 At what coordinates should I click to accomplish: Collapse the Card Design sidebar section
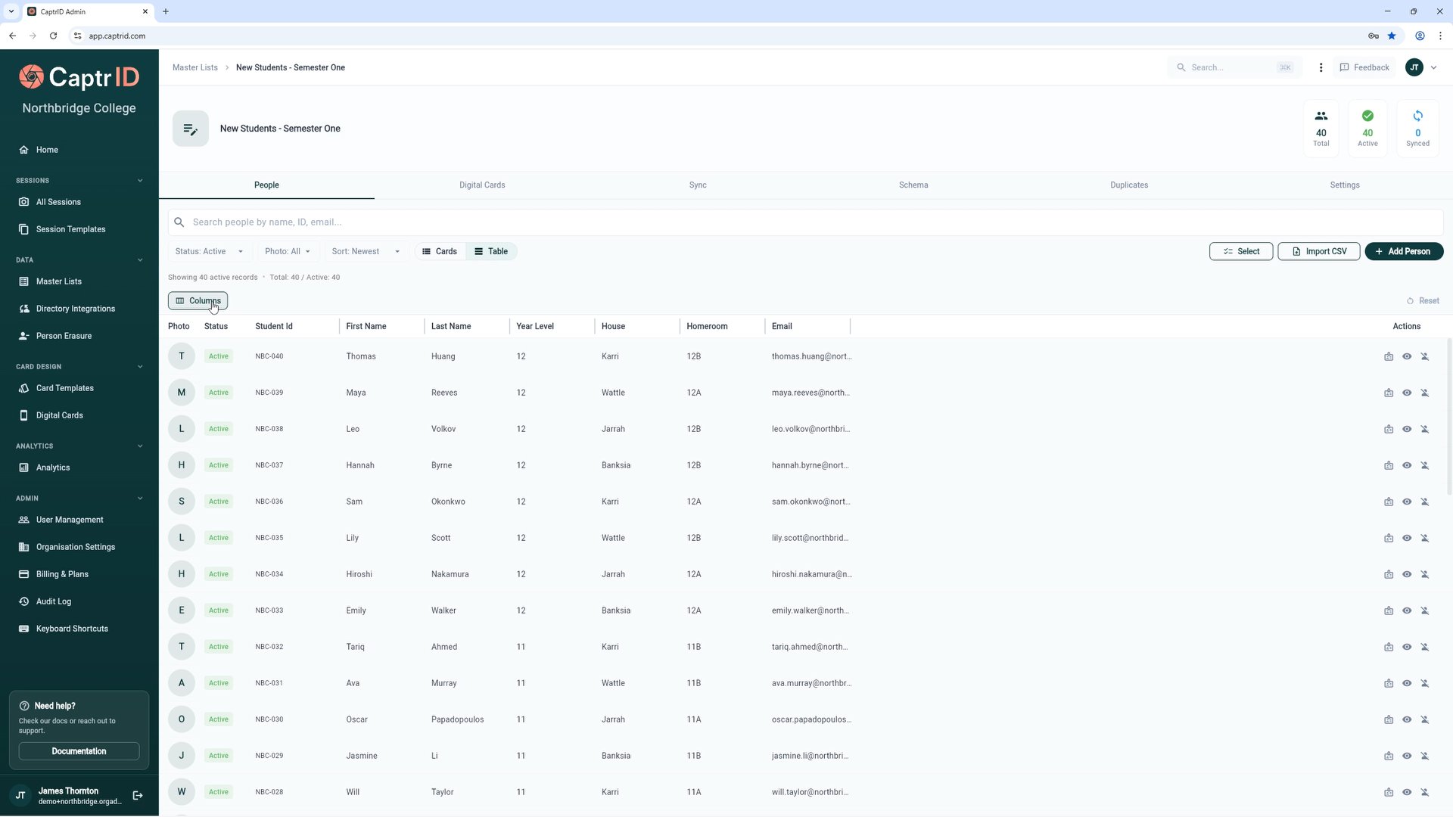[x=140, y=367]
